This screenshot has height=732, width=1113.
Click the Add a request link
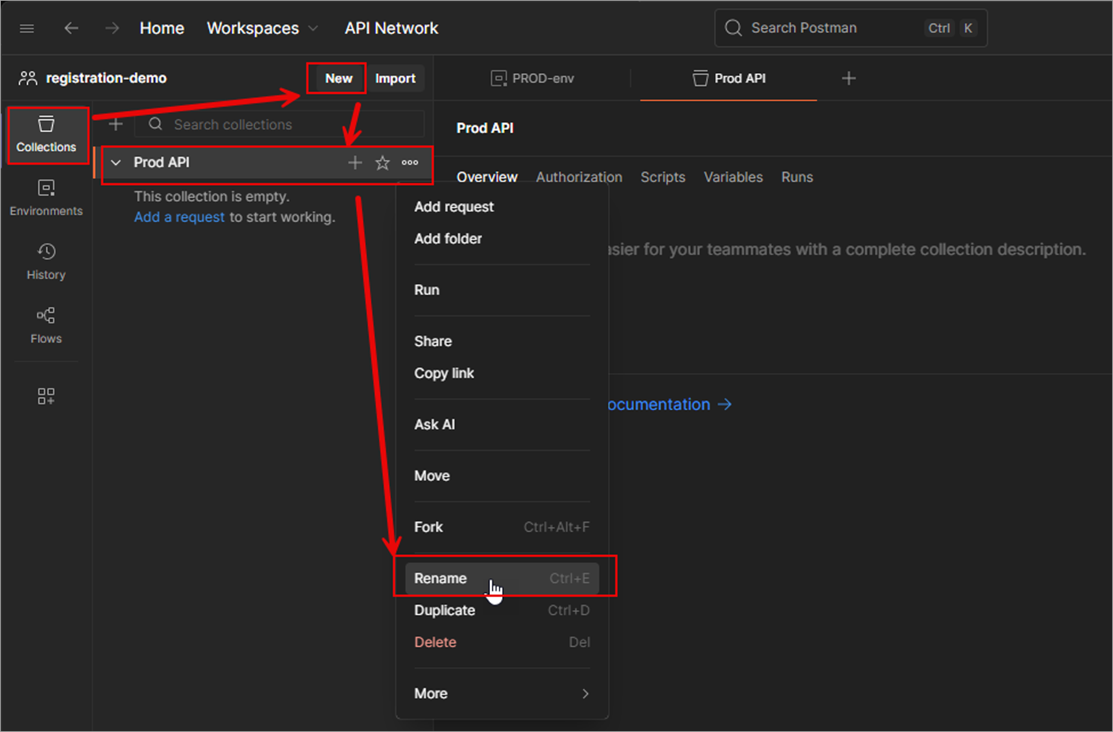pyautogui.click(x=179, y=216)
